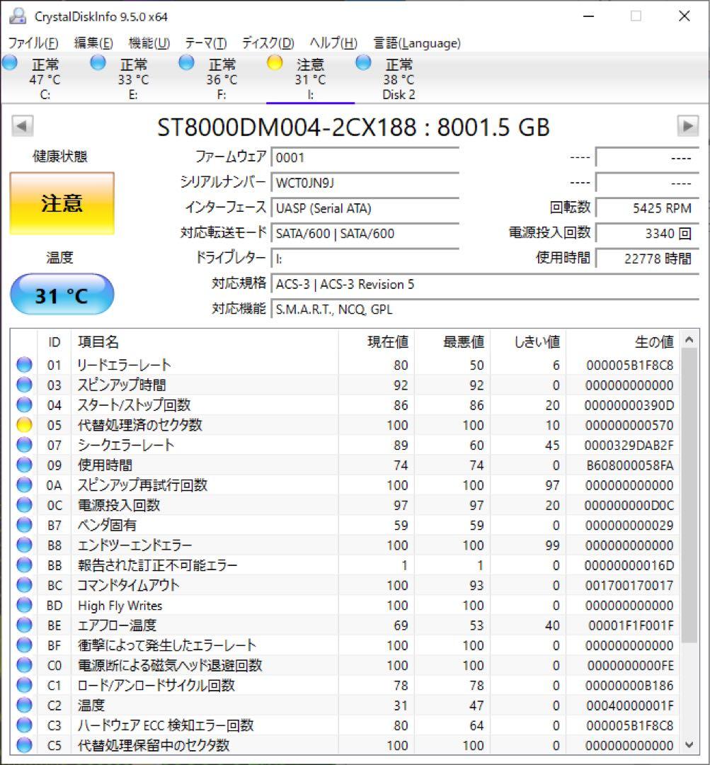Open the ディスク menu
The width and height of the screenshot is (710, 765).
click(269, 42)
